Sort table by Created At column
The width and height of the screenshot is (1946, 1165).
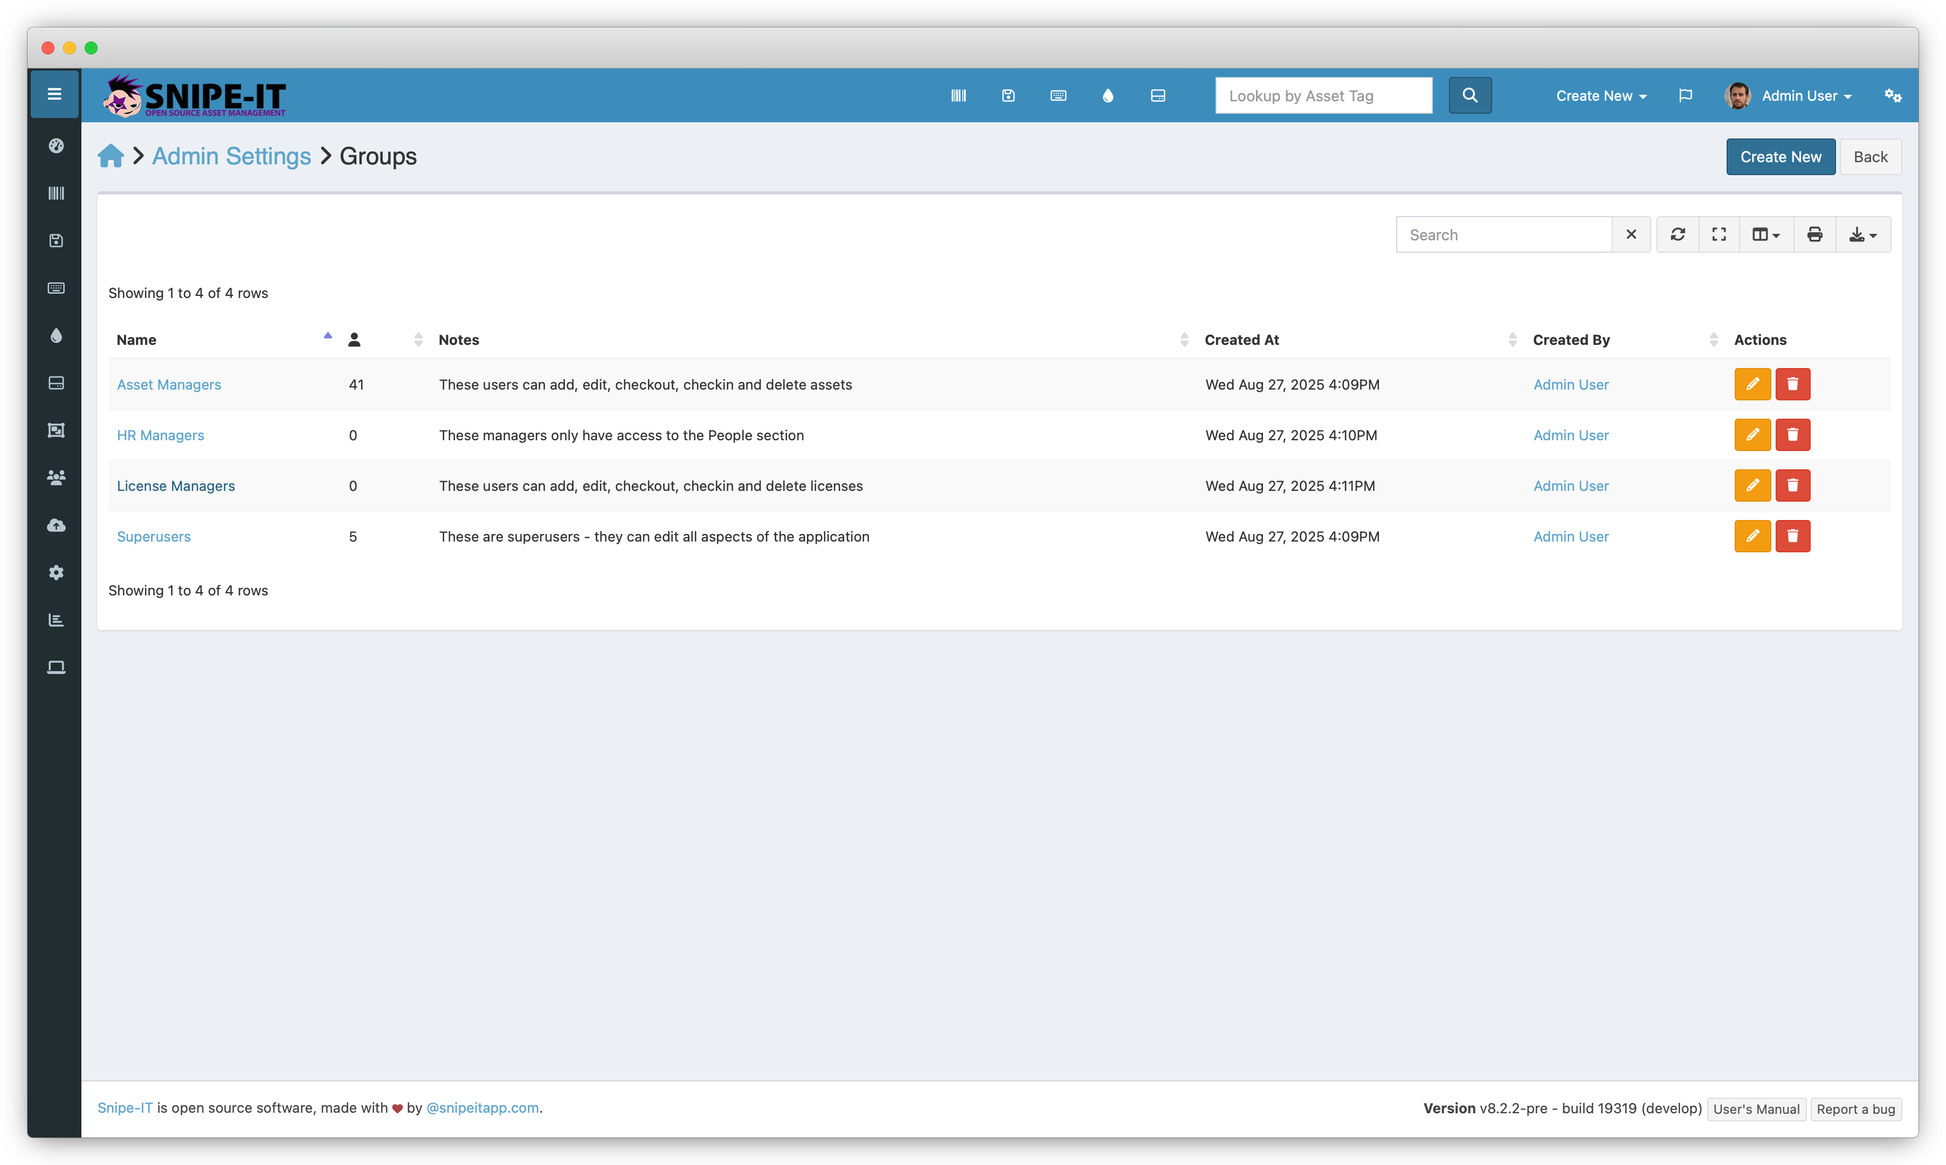coord(1361,340)
